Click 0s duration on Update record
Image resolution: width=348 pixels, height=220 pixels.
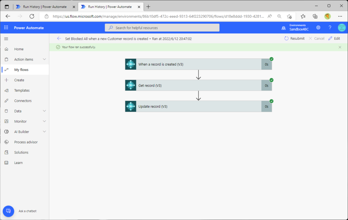[x=266, y=107]
